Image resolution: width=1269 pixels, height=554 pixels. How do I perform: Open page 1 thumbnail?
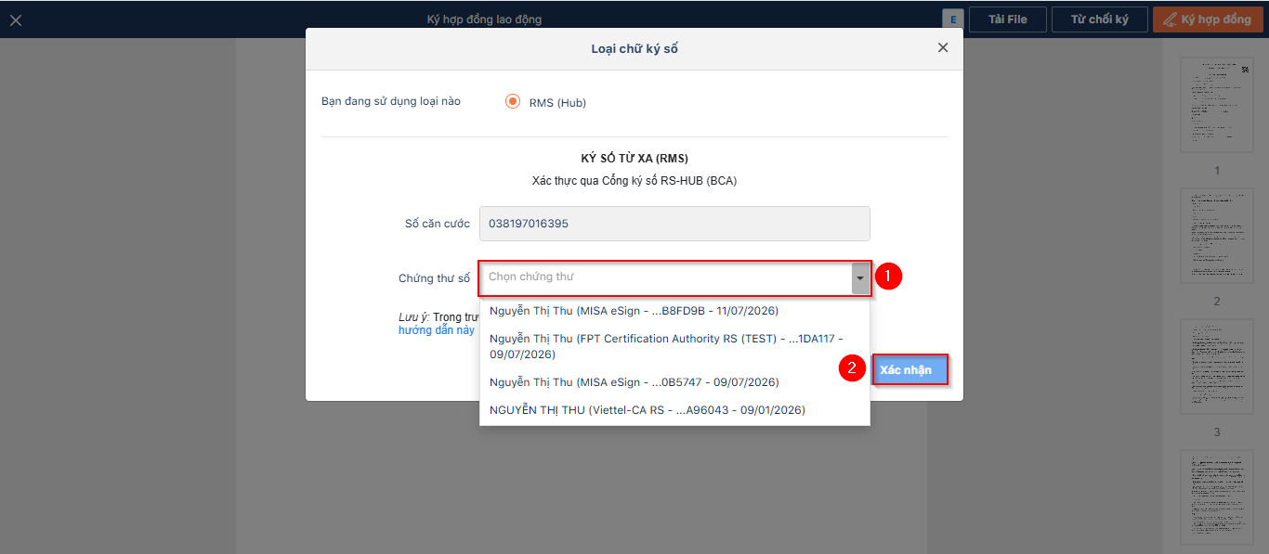[1216, 105]
